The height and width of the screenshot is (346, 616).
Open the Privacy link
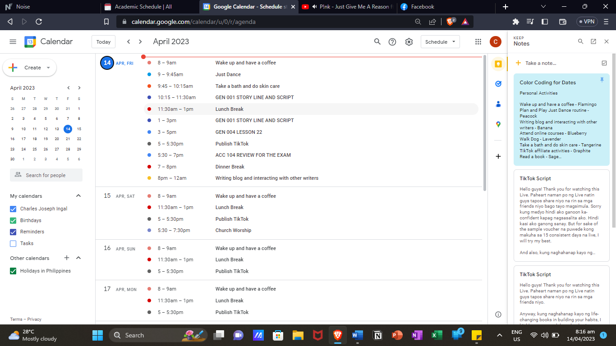(34, 319)
